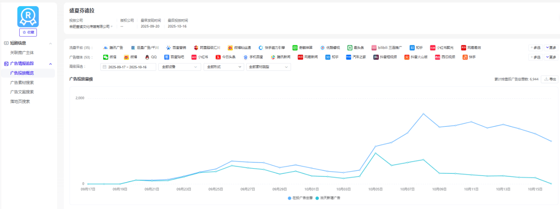Viewport: 560px width, 209px height.
Task: Select the 抖音短视频 media icon
Action: tap(376, 57)
